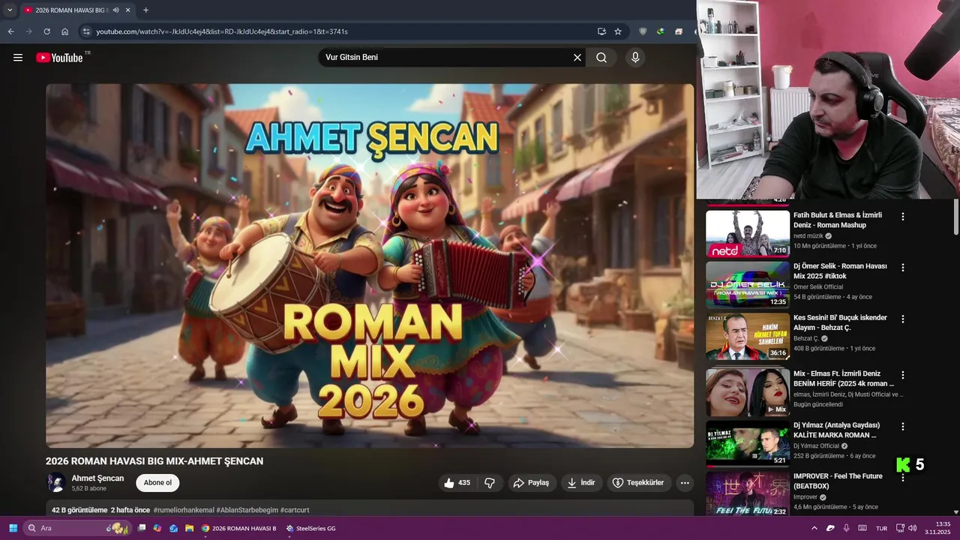Click netd müzik channel name
The width and height of the screenshot is (960, 540).
coord(808,235)
